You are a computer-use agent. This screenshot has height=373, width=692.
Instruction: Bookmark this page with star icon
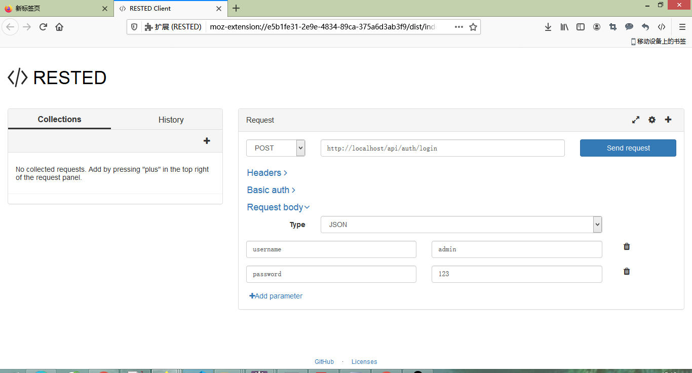473,27
